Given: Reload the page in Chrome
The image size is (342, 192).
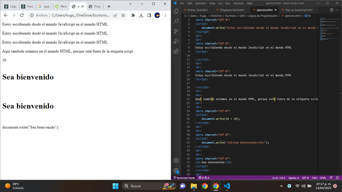Looking at the screenshot, I should [x=22, y=15].
